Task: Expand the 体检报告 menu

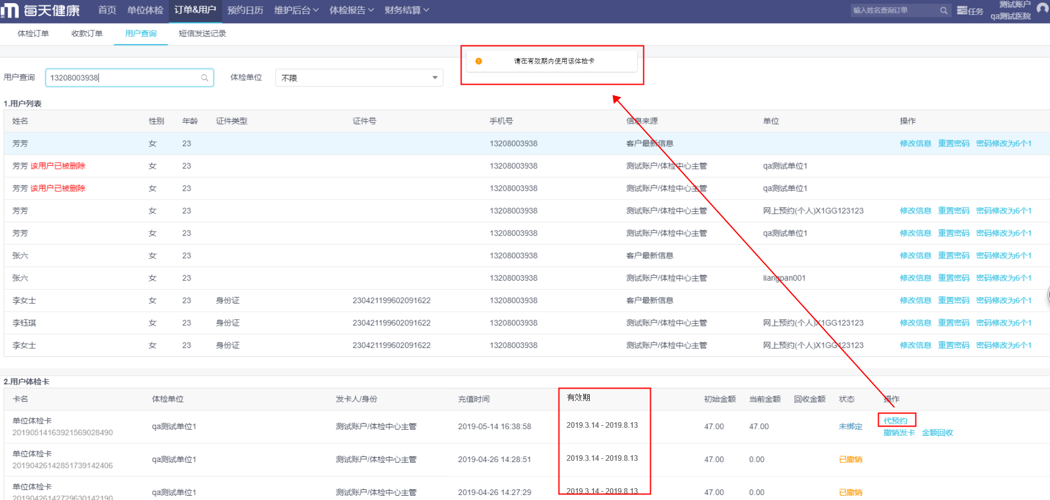Action: point(352,11)
